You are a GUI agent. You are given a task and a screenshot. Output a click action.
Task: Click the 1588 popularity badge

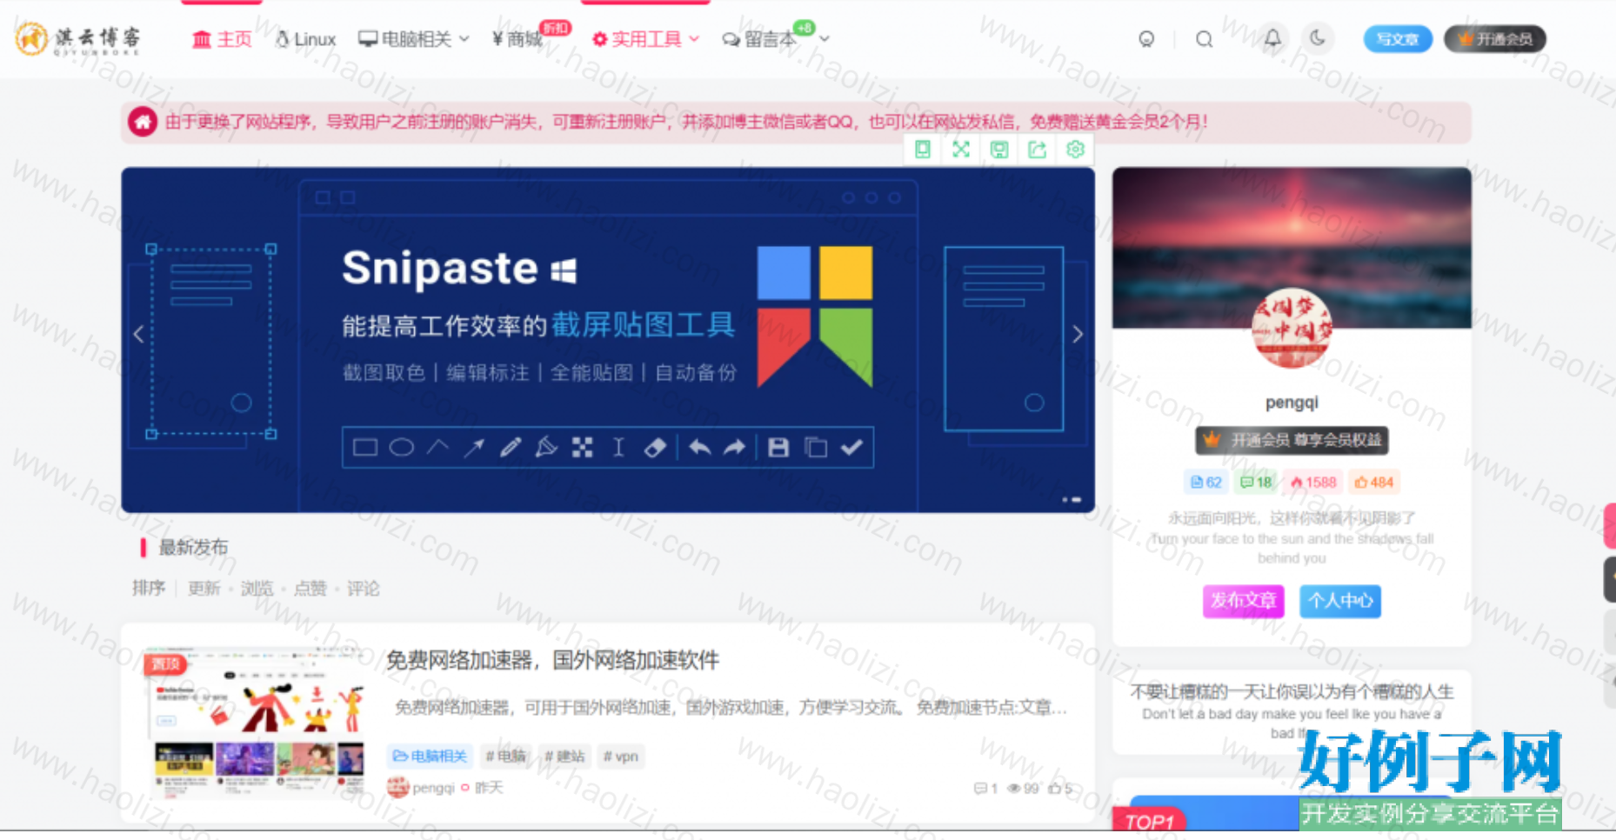tap(1313, 483)
